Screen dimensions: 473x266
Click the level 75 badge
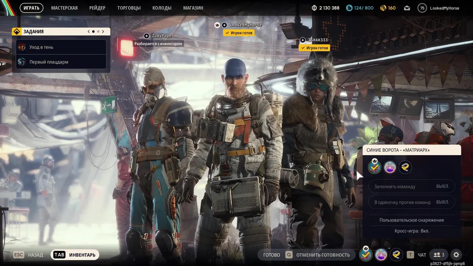pyautogui.click(x=422, y=8)
